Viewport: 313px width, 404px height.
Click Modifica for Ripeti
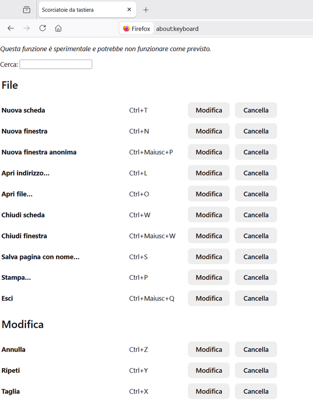[208, 370]
